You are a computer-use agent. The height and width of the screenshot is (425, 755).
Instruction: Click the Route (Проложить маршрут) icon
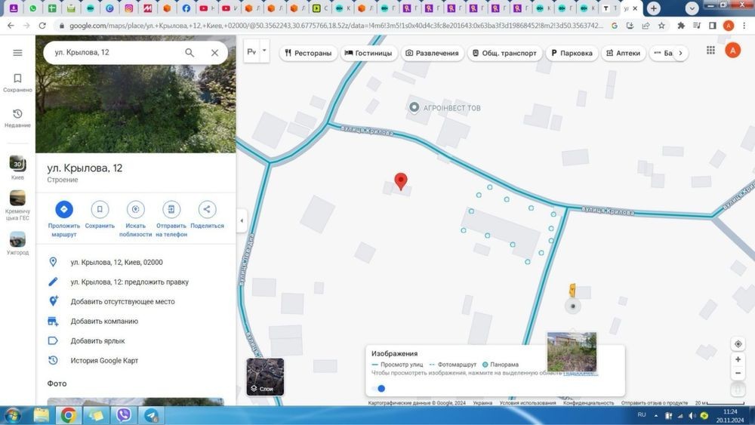(x=64, y=210)
